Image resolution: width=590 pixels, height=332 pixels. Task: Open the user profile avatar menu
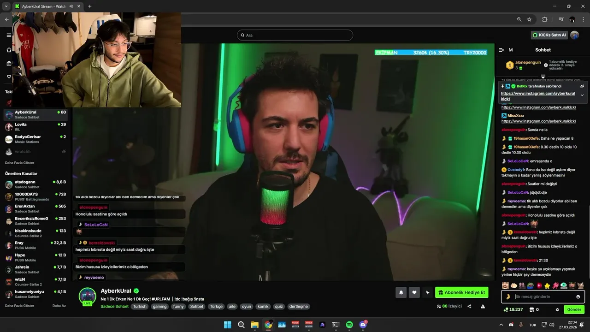click(x=574, y=35)
